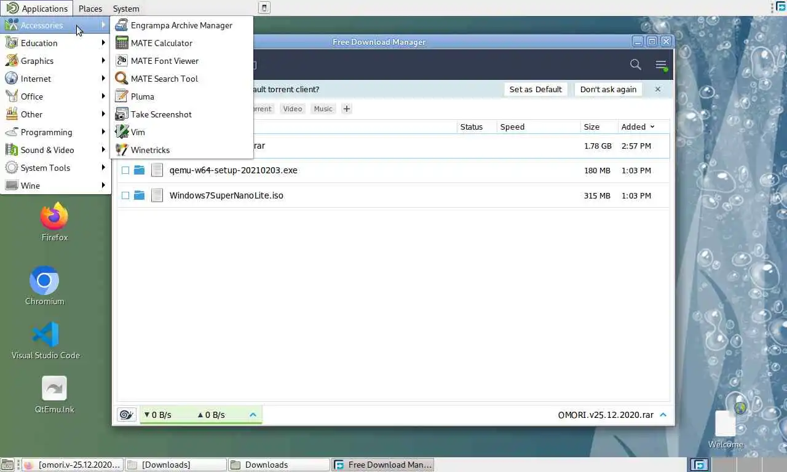This screenshot has width=787, height=472.
Task: Start MATE Search Tool
Action: (x=181, y=79)
